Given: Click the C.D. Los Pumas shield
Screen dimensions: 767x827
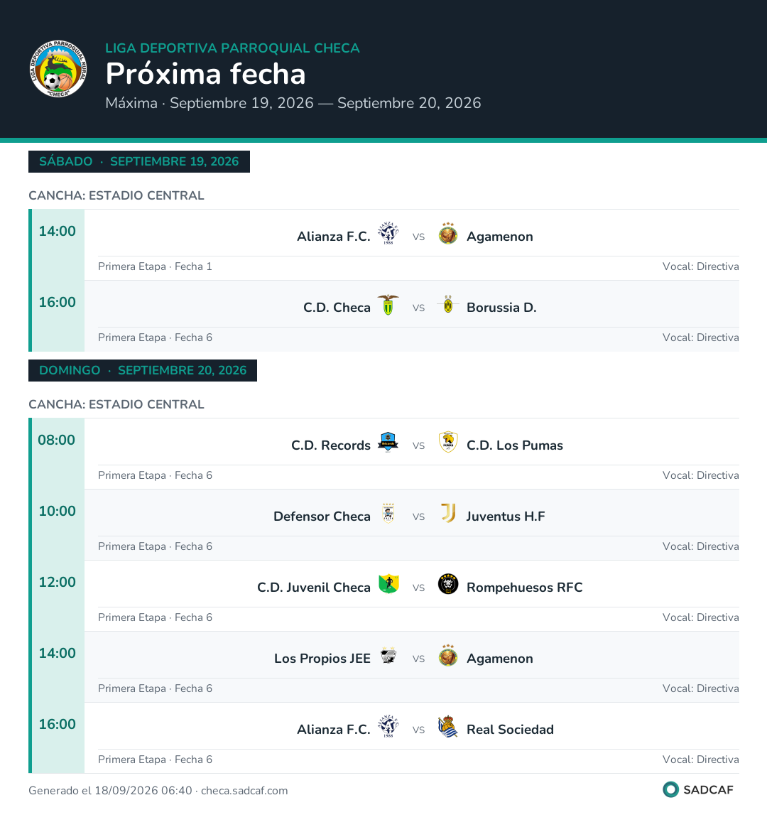Looking at the screenshot, I should pyautogui.click(x=448, y=442).
